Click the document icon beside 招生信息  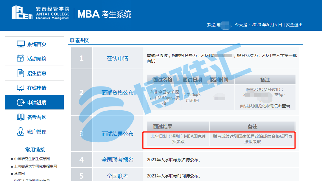21,73
